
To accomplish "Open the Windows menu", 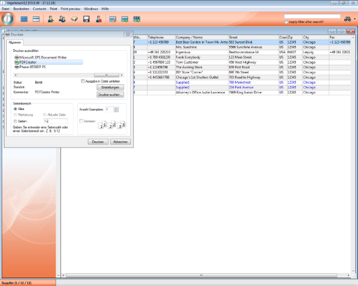I will click(x=91, y=9).
